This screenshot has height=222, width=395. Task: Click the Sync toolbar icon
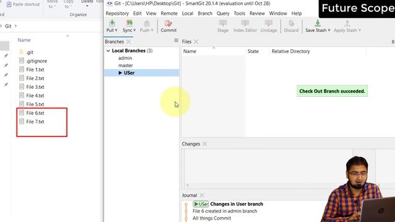click(129, 23)
